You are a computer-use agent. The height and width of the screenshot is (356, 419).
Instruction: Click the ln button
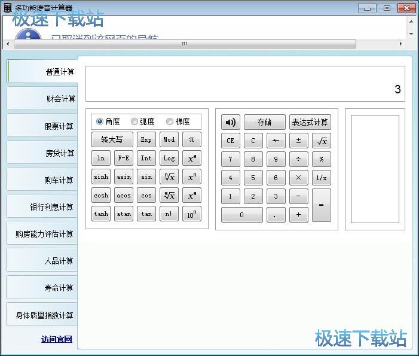tap(101, 159)
